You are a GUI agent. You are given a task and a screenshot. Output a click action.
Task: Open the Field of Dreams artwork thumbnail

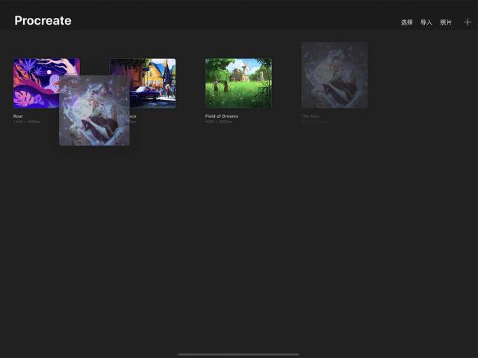click(238, 83)
